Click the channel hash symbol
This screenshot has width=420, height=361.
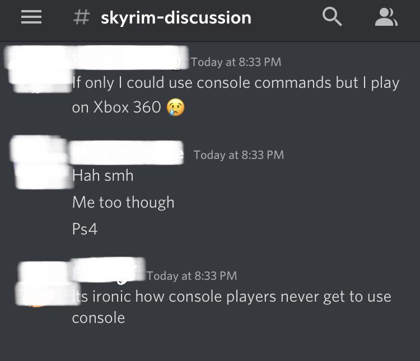[81, 17]
